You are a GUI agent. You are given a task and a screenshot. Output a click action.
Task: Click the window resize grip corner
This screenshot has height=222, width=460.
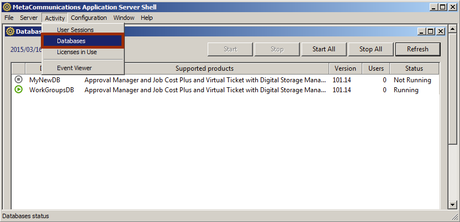pos(456,218)
